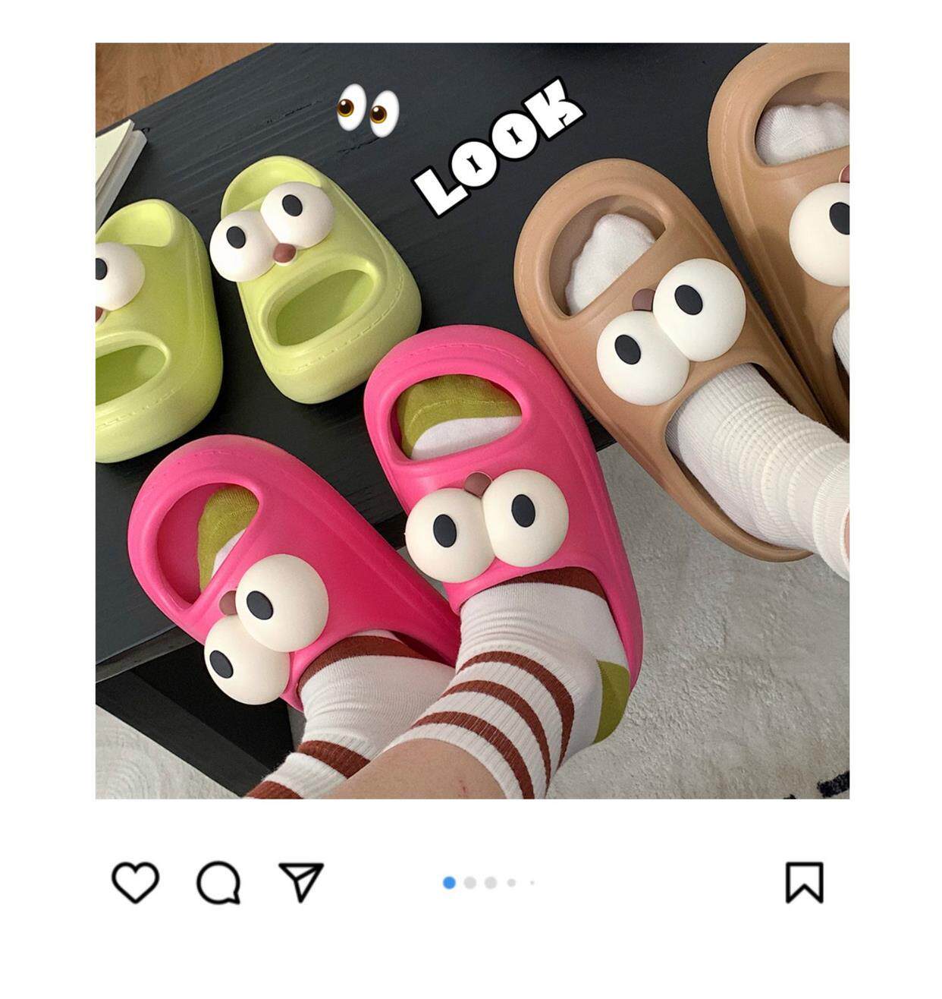Jump to third carousel page dot
The height and width of the screenshot is (999, 942).
(x=491, y=882)
